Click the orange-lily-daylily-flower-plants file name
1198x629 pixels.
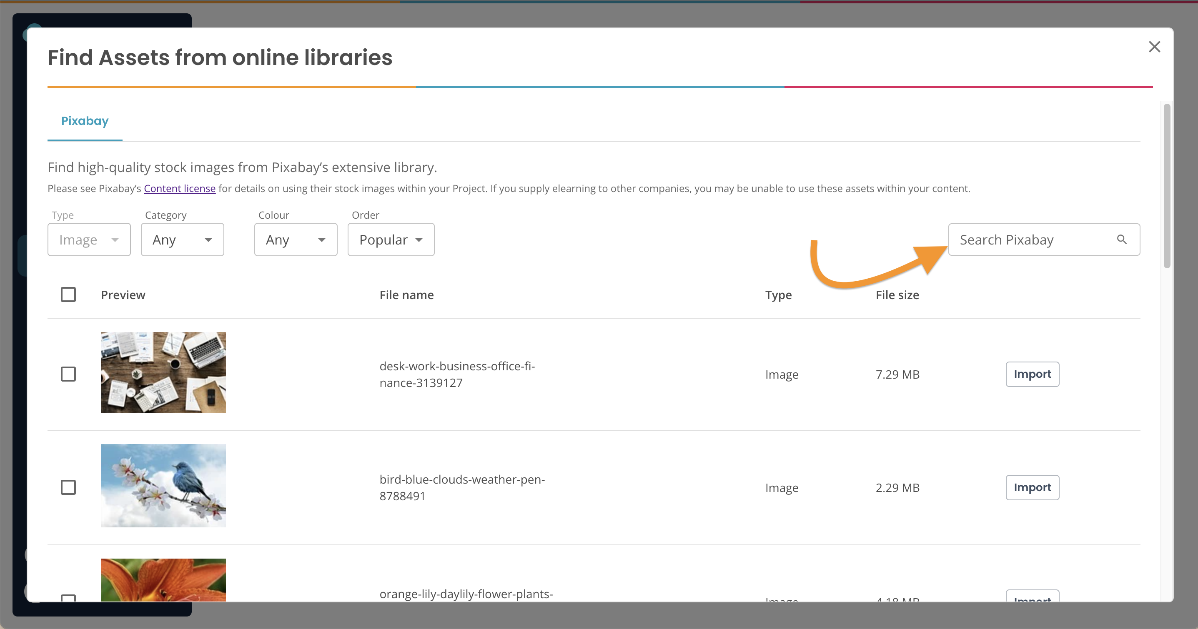[x=466, y=594]
